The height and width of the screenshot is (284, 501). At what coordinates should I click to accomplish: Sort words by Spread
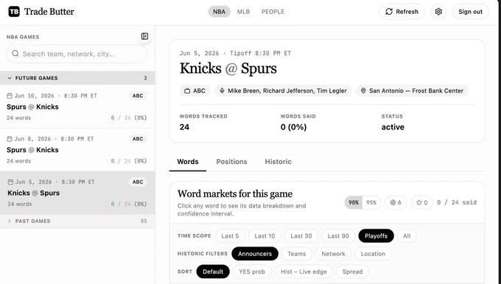tap(352, 271)
